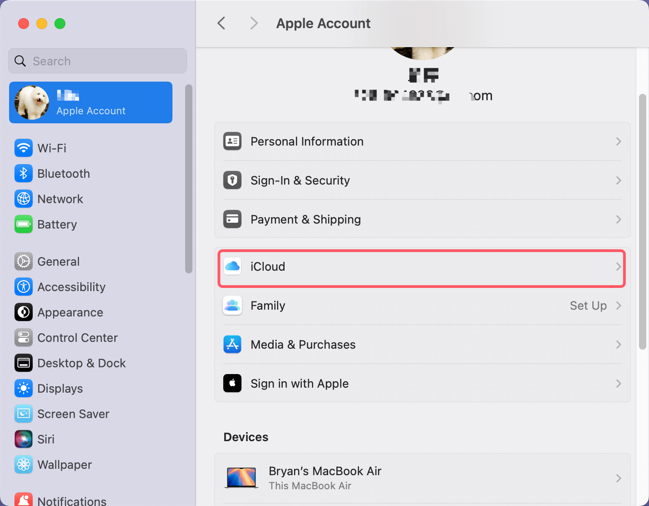Select the Battery icon
The width and height of the screenshot is (649, 506).
[24, 224]
